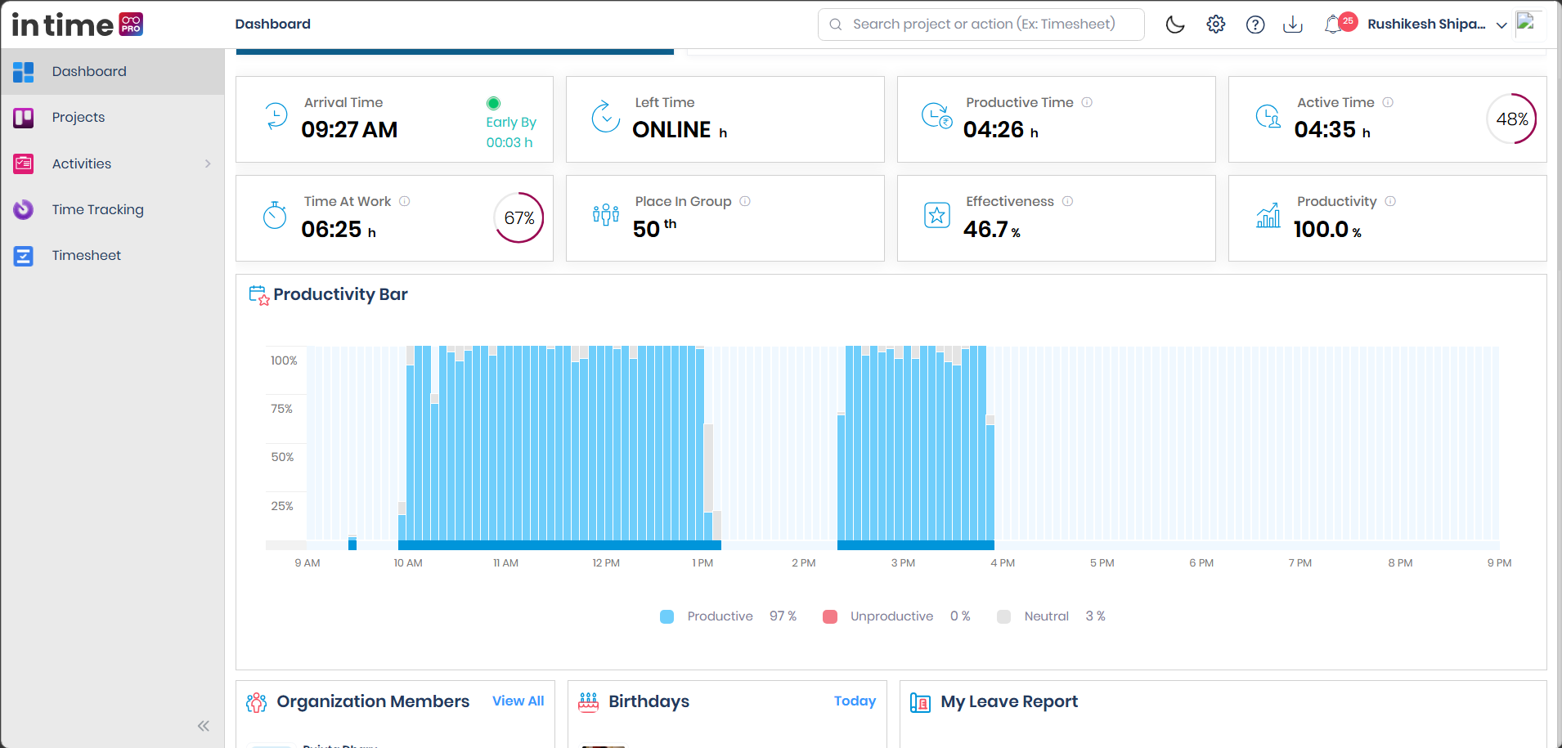Click the Time At Work stopwatch icon
The height and width of the screenshot is (748, 1562).
click(x=275, y=215)
